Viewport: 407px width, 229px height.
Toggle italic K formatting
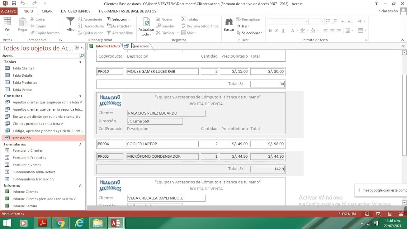(277, 31)
